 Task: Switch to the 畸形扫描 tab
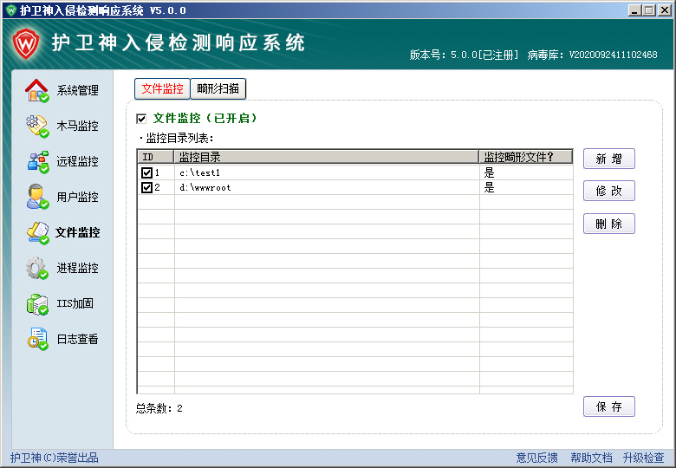[x=218, y=88]
